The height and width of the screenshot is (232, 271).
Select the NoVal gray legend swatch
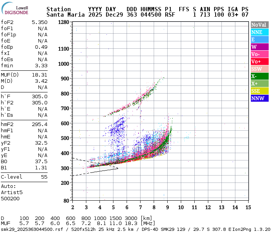coord(260,25)
